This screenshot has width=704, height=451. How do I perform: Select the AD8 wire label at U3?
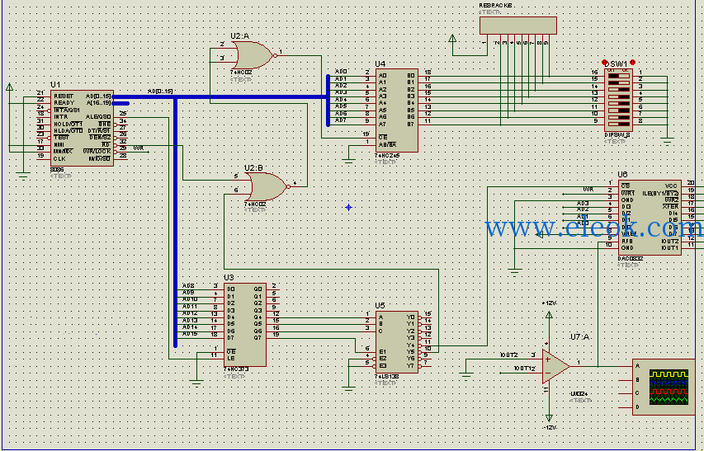click(x=188, y=286)
